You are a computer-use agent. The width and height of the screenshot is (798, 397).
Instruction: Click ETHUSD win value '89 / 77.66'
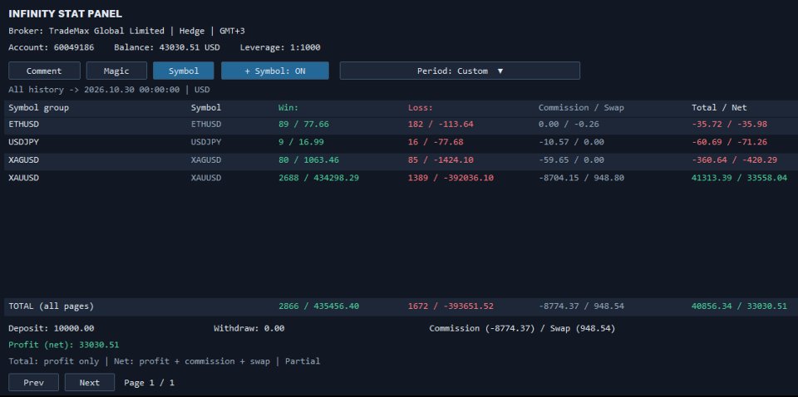[304, 124]
